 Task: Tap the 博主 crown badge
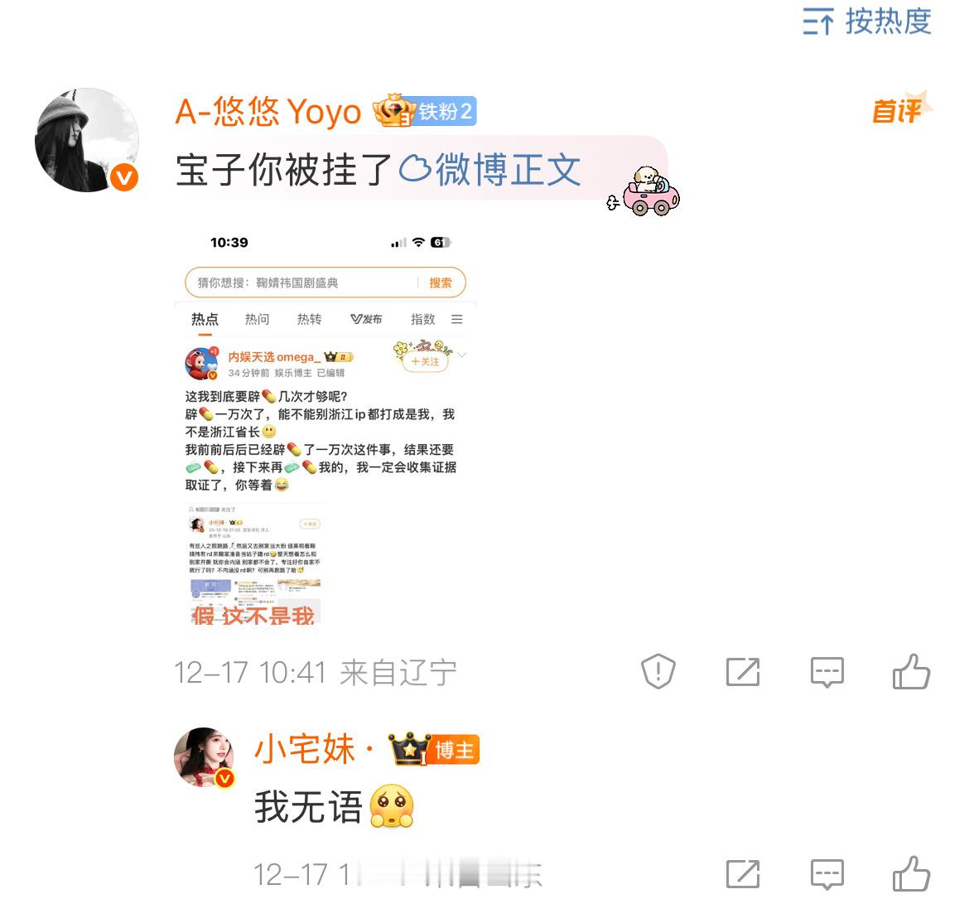coord(434,749)
